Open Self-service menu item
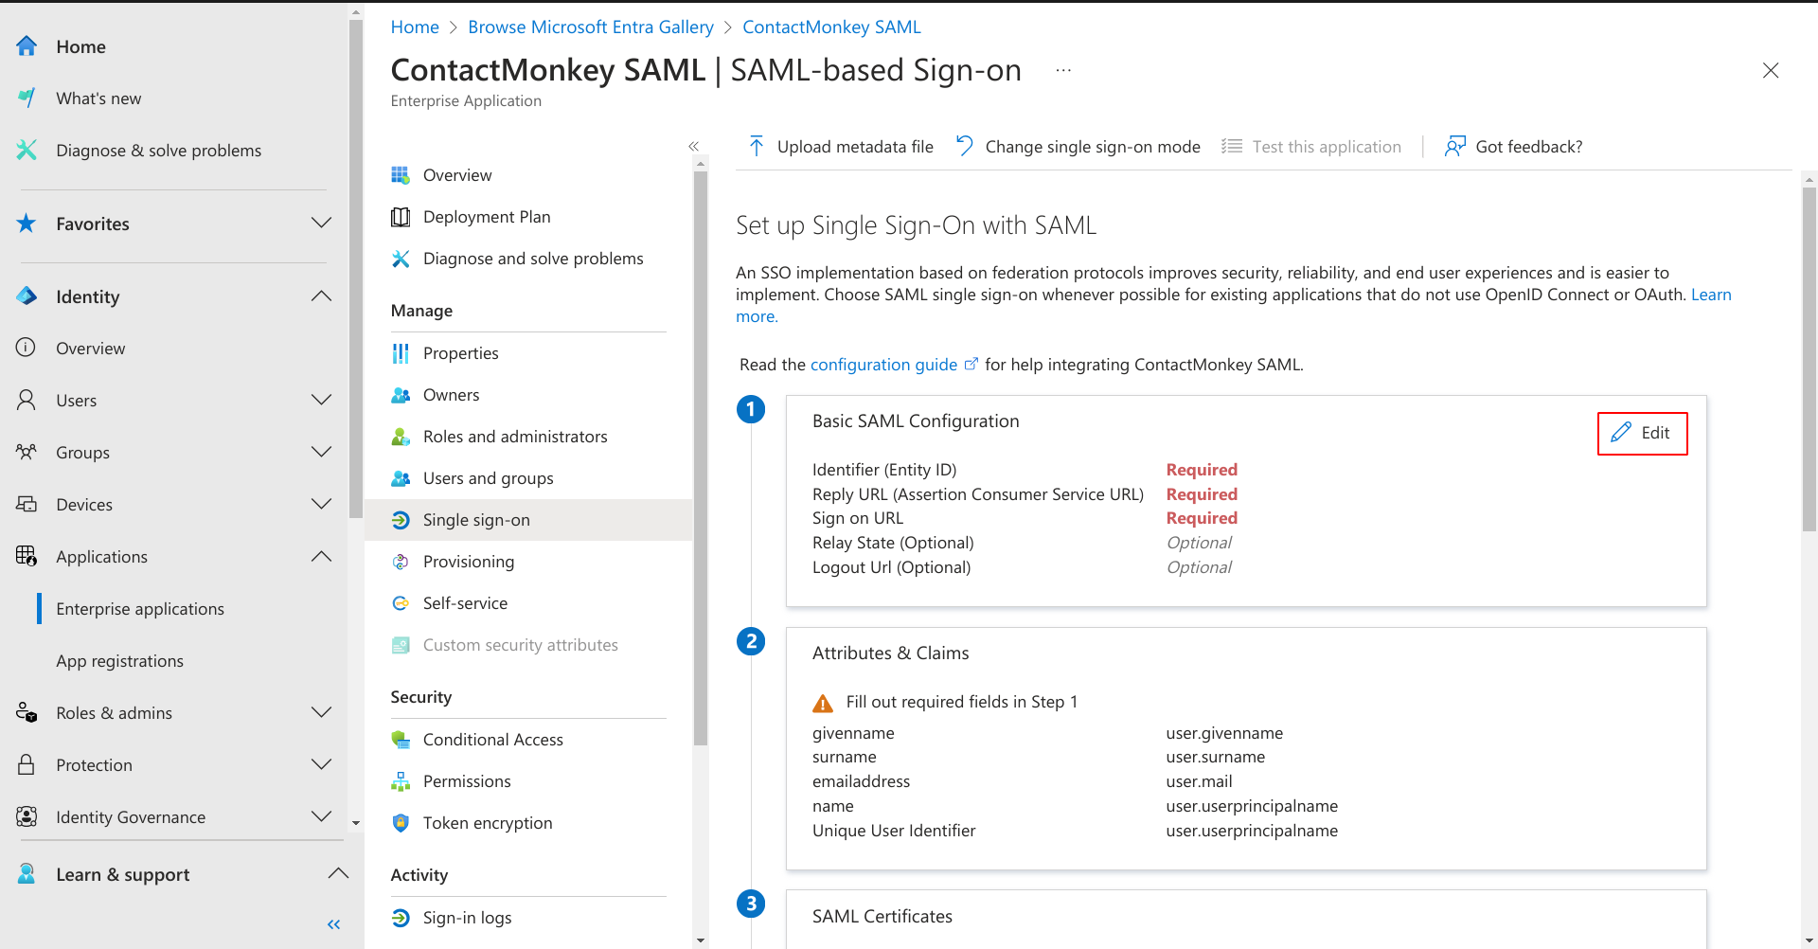1818x949 pixels. 465,603
